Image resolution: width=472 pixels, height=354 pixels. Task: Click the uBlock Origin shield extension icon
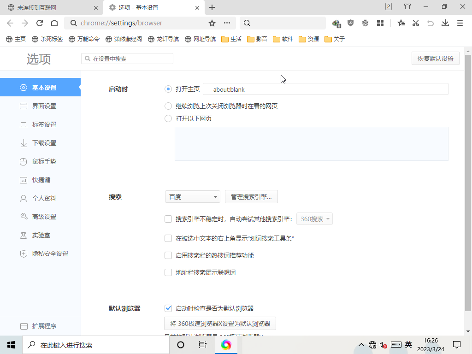tap(351, 23)
